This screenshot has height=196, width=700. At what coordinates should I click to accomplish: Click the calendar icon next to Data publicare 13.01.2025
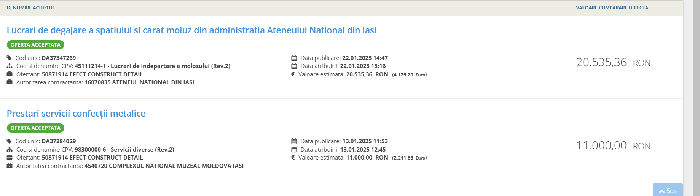pos(294,141)
